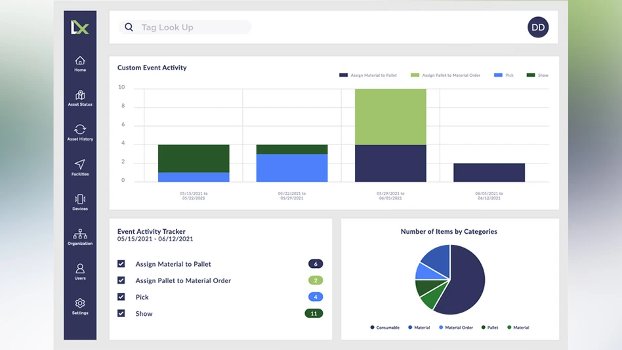
Task: Open the DD user avatar menu
Action: (x=538, y=27)
